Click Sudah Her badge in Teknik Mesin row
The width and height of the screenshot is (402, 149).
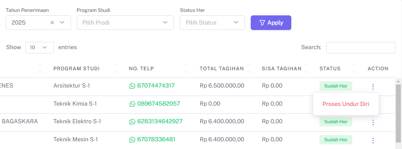(x=336, y=139)
